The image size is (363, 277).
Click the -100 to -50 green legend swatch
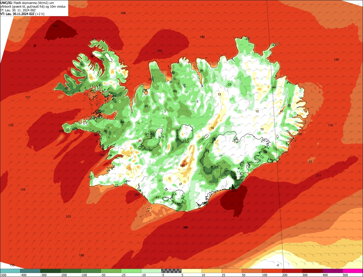point(91,271)
